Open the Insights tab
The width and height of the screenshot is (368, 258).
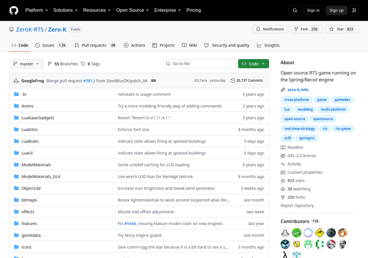[268, 45]
